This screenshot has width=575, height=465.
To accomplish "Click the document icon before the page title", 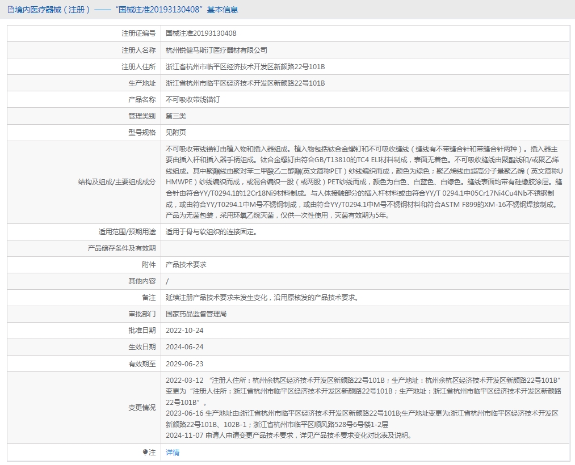I will tap(11, 10).
